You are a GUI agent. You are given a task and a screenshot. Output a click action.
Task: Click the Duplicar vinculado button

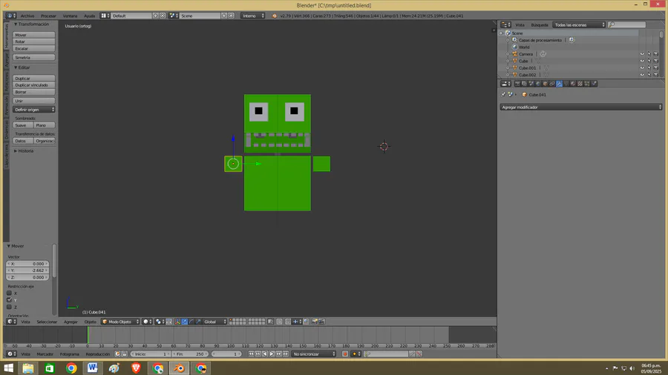click(34, 85)
